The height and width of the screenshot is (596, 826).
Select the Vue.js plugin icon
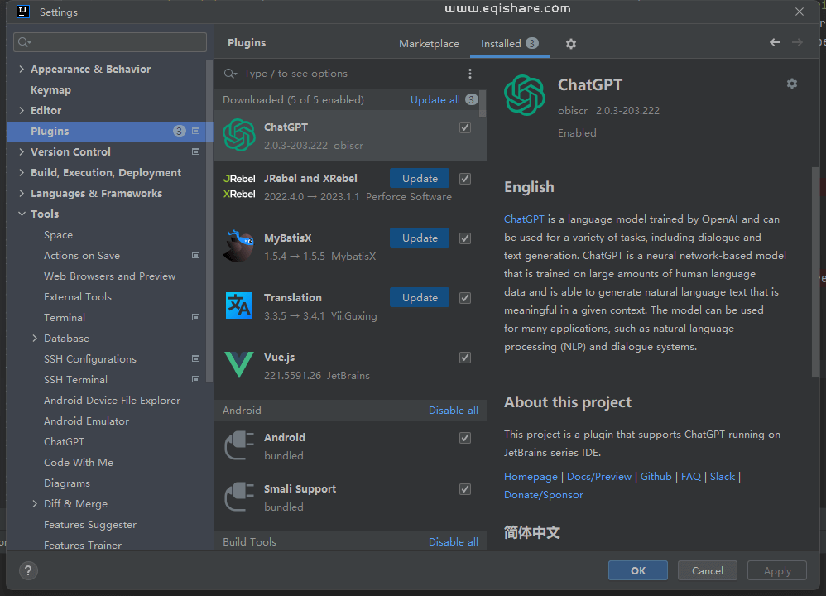click(239, 365)
